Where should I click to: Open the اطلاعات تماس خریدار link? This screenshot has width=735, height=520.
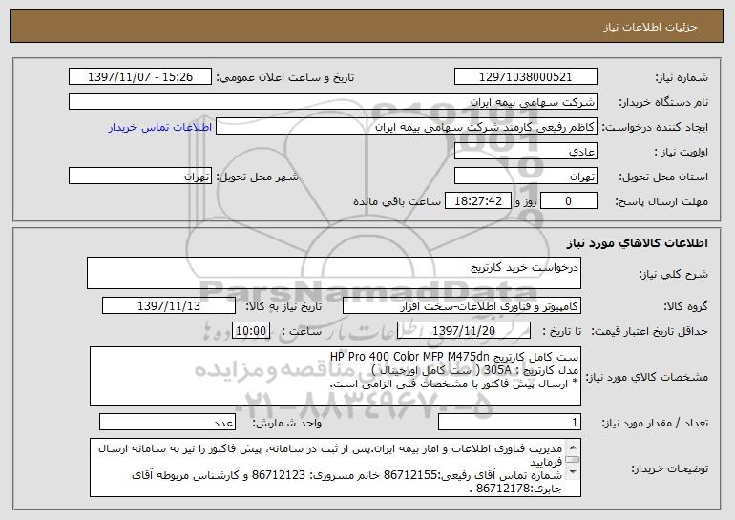(x=159, y=127)
